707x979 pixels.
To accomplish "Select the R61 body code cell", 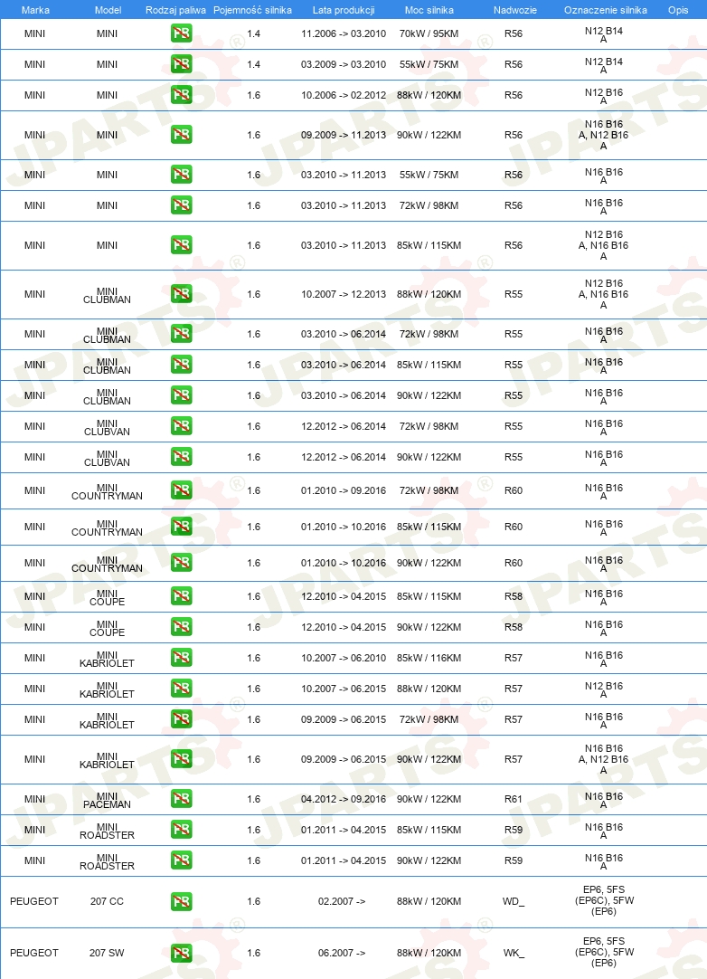I will coord(514,799).
